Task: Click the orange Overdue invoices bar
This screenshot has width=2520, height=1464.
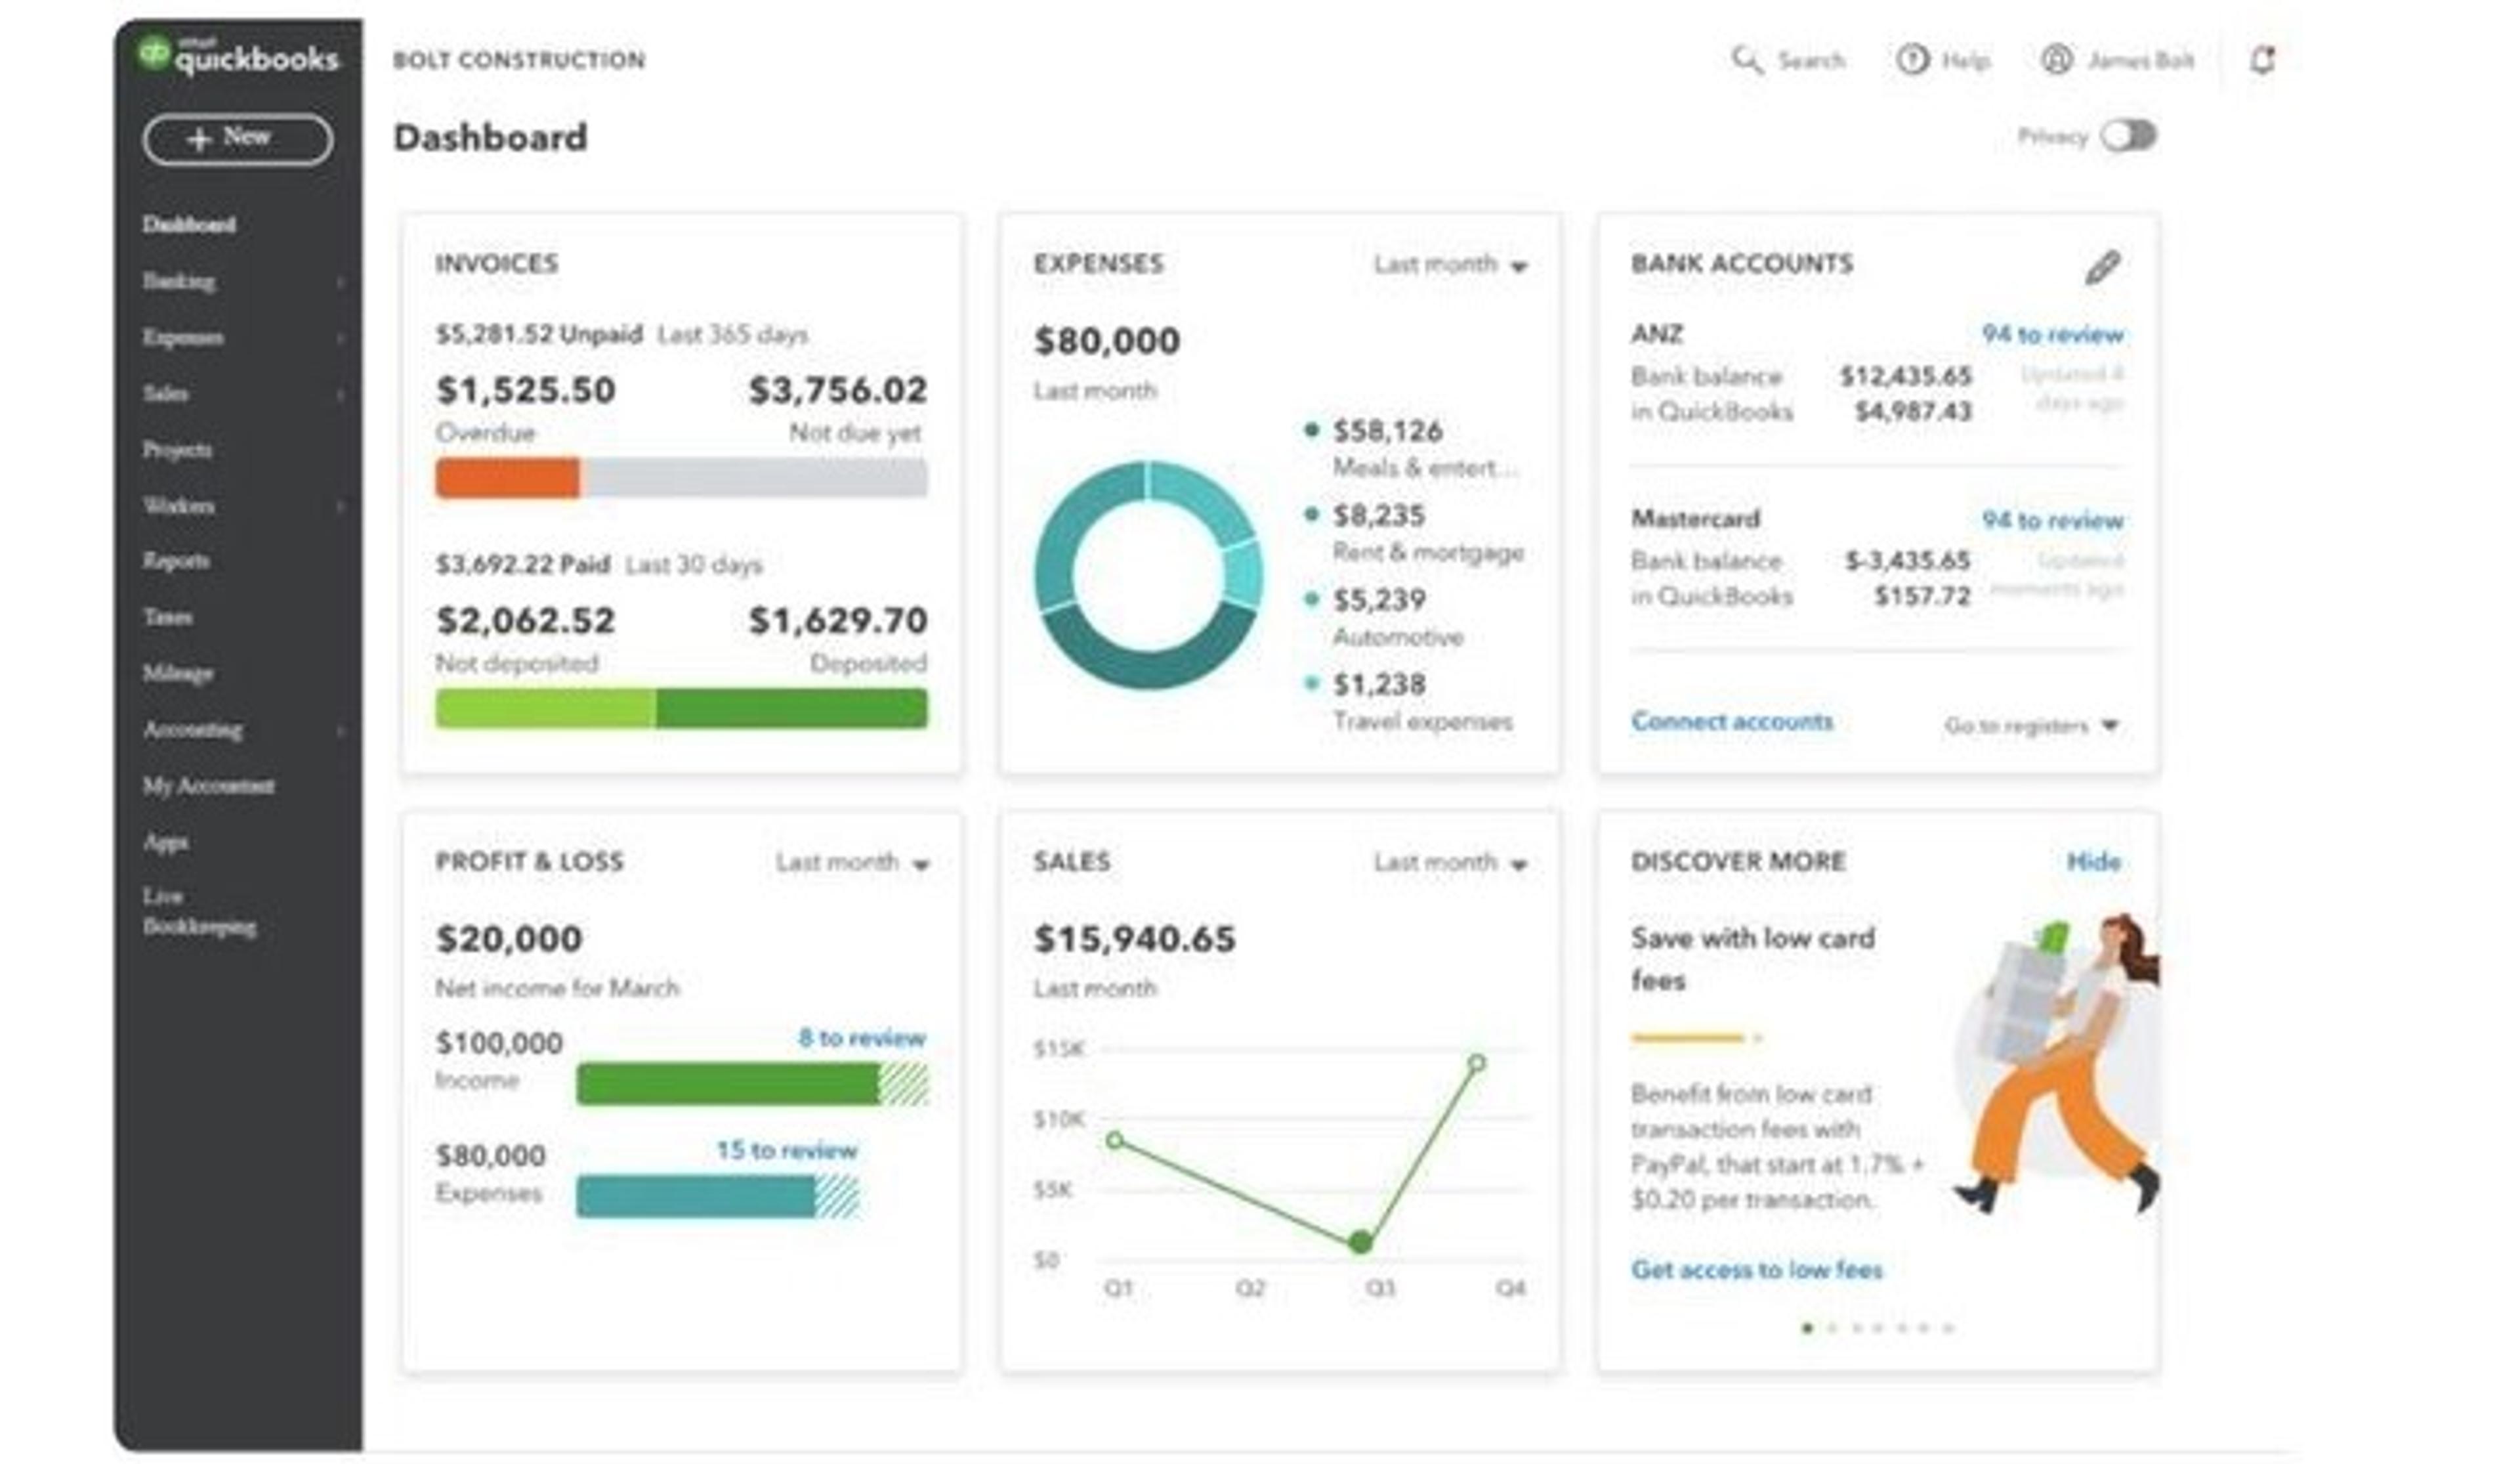Action: (x=508, y=479)
